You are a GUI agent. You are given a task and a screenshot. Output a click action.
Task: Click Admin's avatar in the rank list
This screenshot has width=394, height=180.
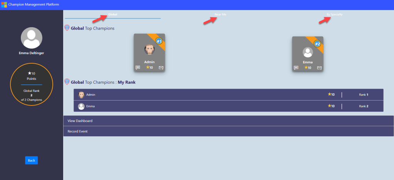click(x=81, y=95)
